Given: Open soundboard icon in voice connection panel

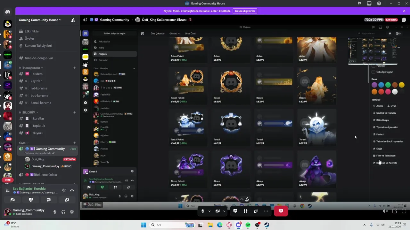Looking at the screenshot, I should click(x=67, y=200).
